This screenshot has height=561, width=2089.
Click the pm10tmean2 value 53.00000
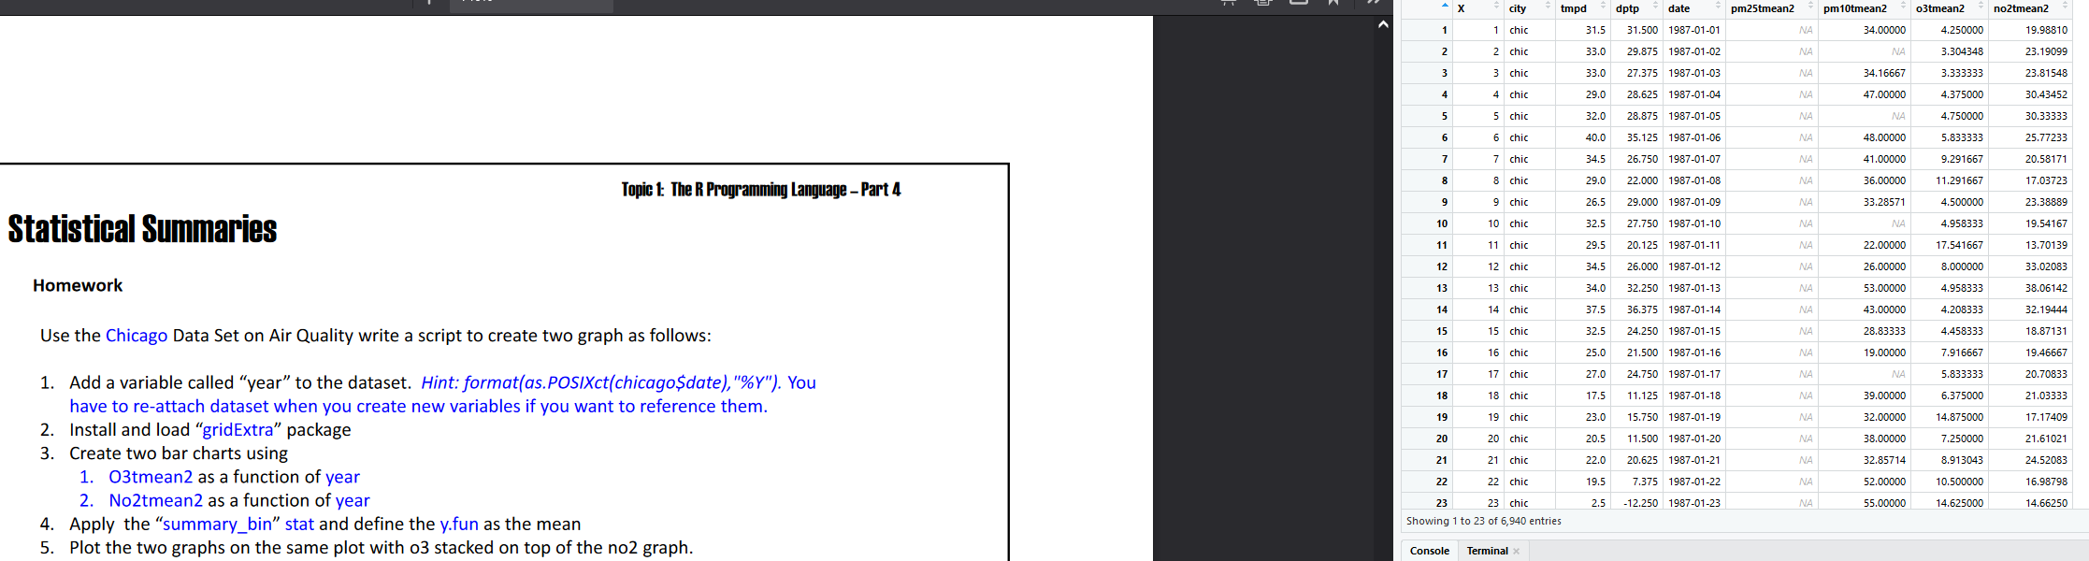point(1884,288)
